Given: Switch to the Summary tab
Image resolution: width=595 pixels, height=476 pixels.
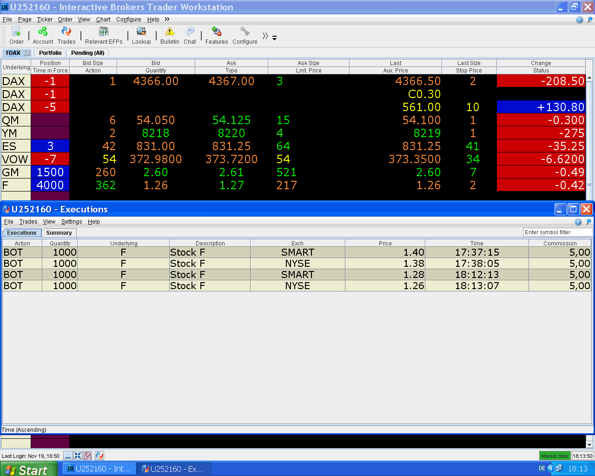Looking at the screenshot, I should pos(59,233).
